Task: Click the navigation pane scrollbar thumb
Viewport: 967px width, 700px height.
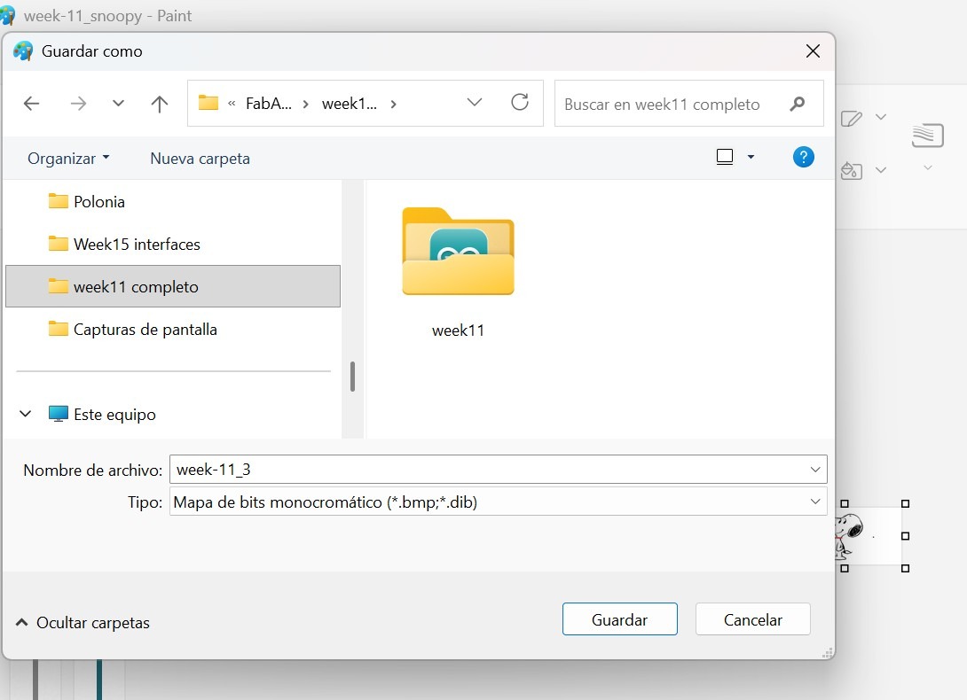Action: click(x=352, y=376)
